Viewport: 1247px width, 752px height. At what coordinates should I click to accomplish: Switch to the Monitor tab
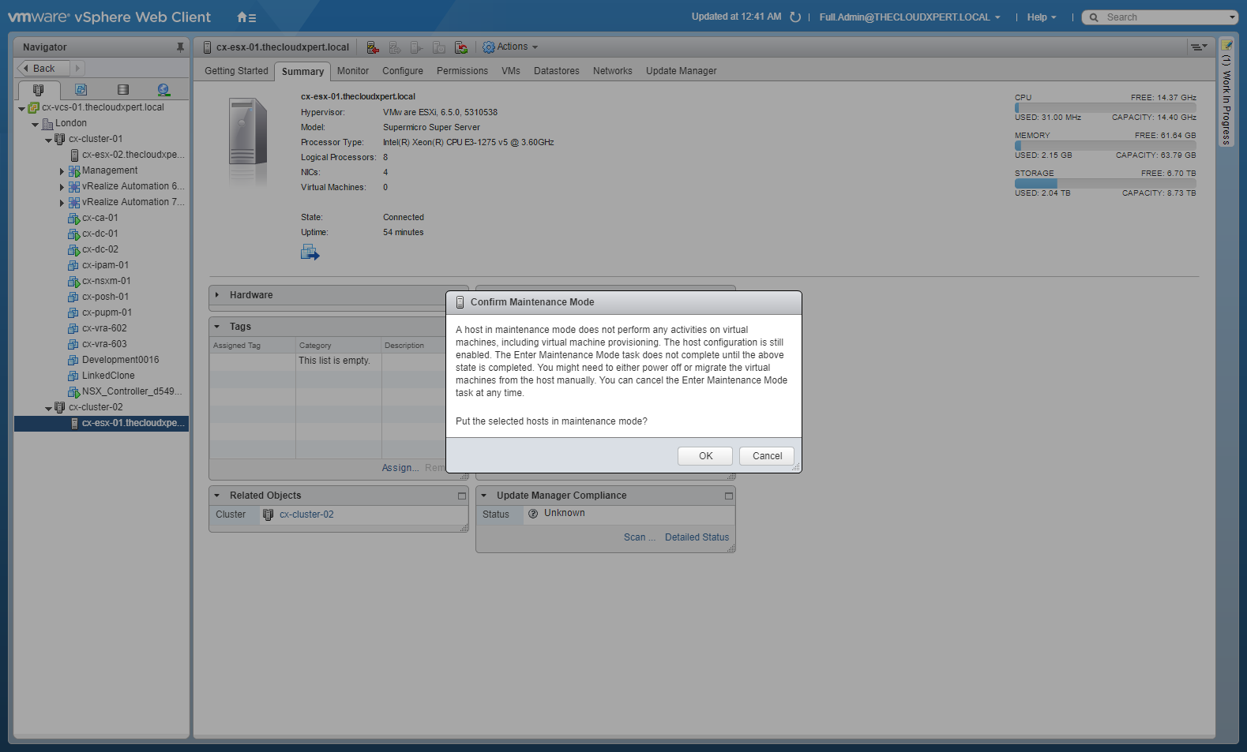(352, 71)
